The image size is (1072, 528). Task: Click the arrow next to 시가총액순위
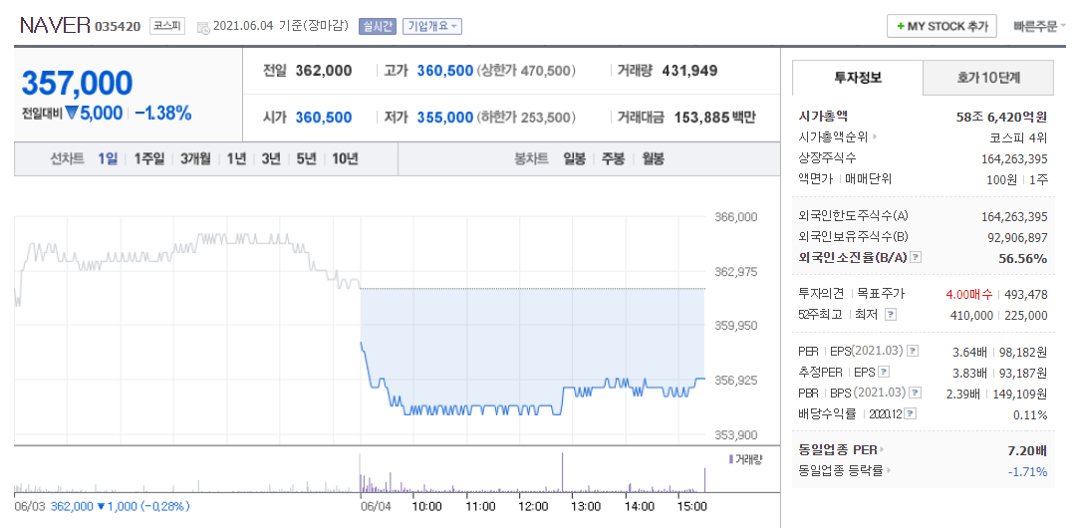(875, 136)
